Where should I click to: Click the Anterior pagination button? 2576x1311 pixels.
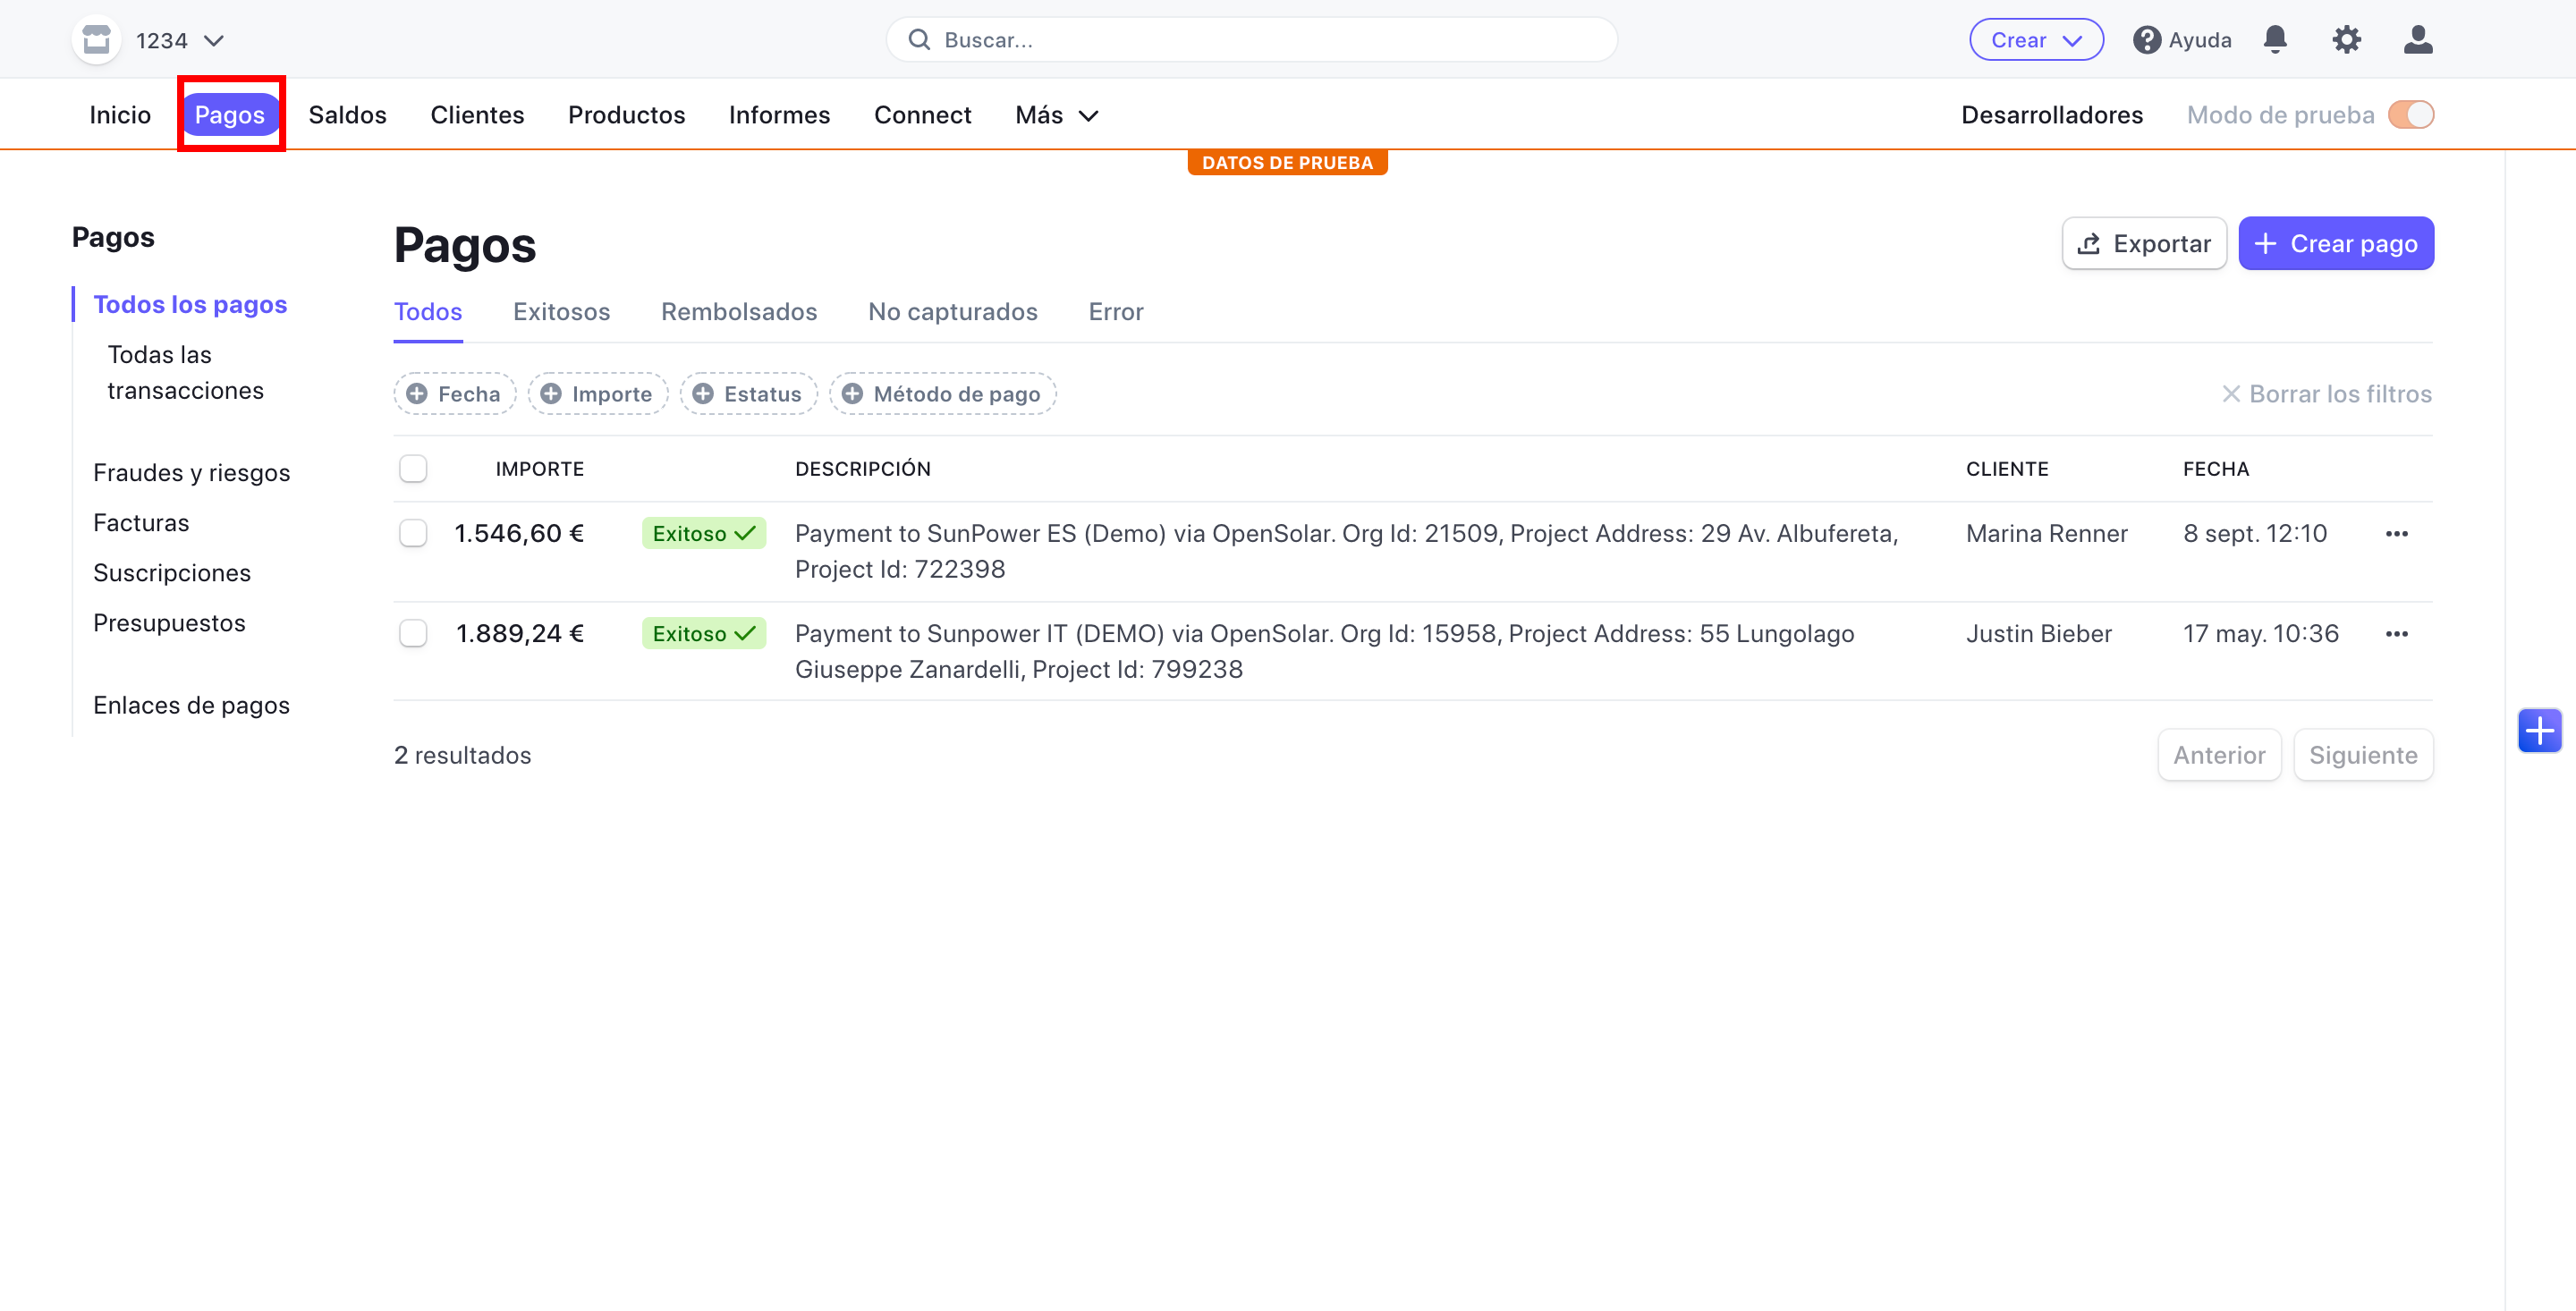coord(2219,755)
